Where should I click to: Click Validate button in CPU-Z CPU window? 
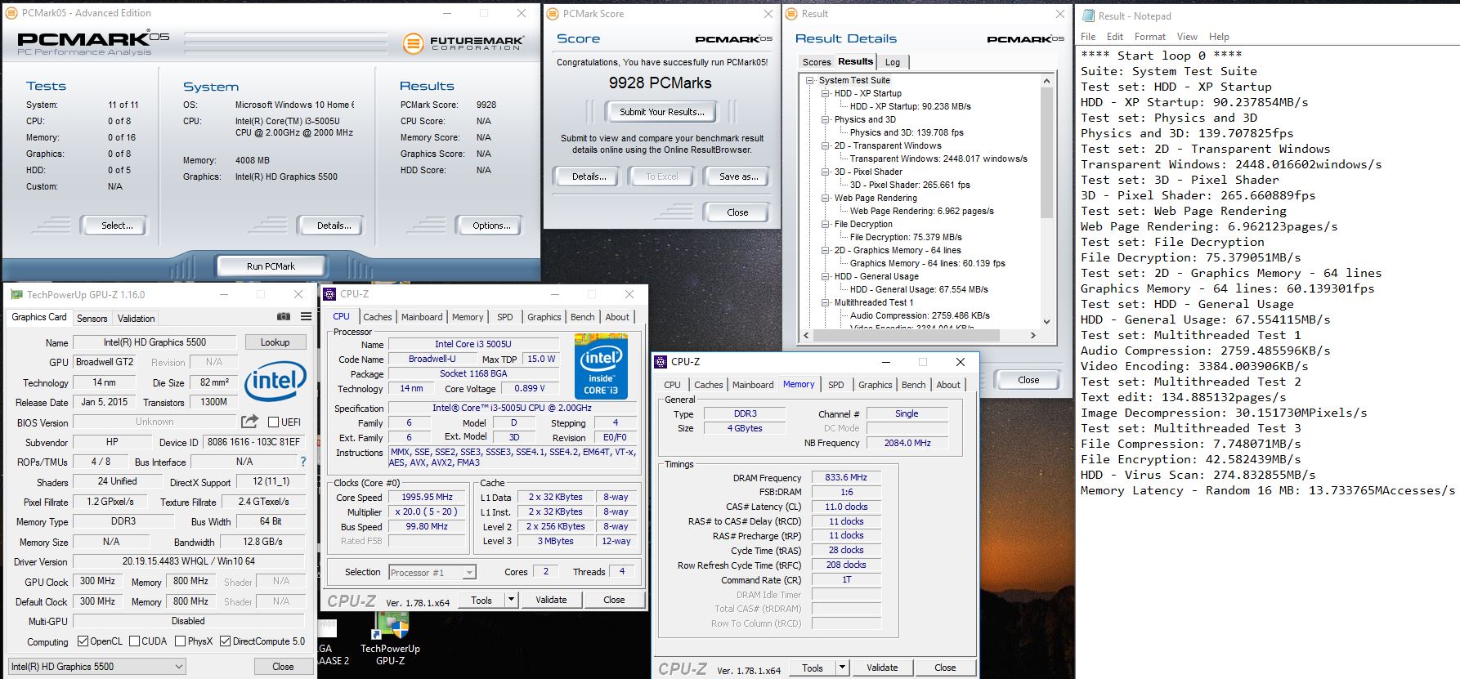click(x=551, y=600)
